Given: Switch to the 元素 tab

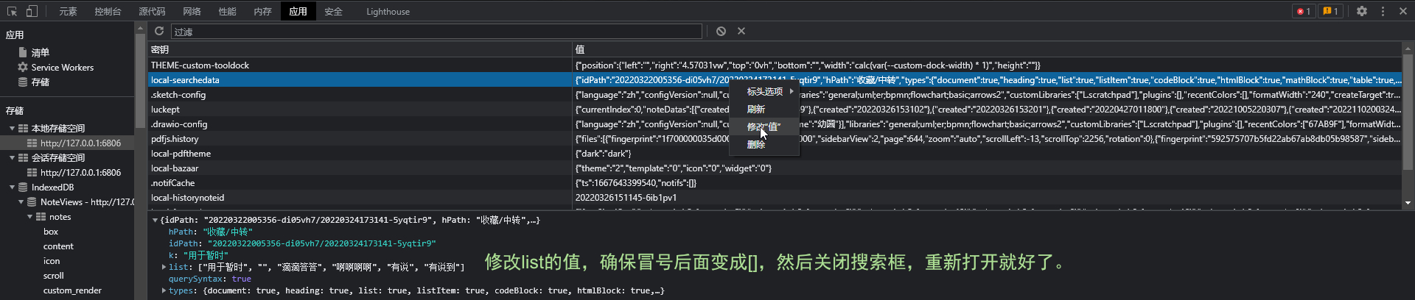Looking at the screenshot, I should [x=68, y=11].
